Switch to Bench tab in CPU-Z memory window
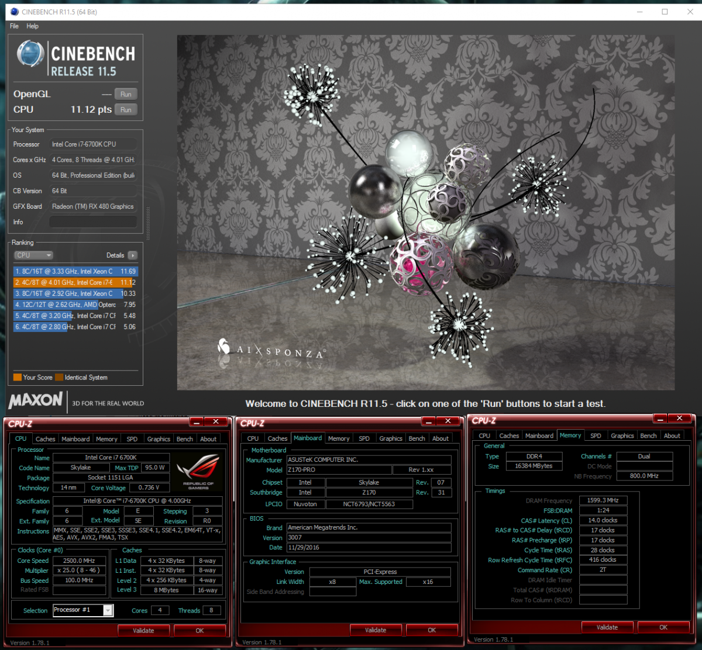Image resolution: width=702 pixels, height=650 pixels. coord(648,435)
